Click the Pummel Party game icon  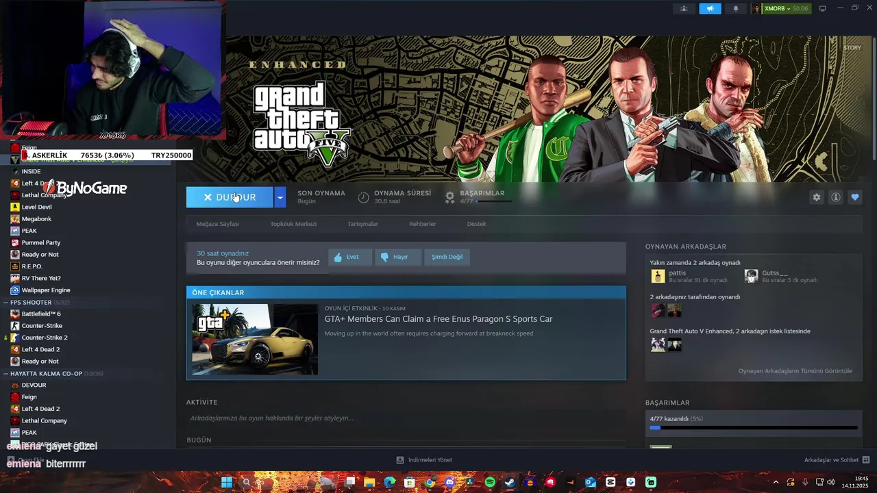click(15, 242)
